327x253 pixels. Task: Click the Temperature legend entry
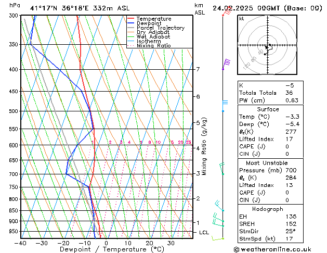click(149, 19)
